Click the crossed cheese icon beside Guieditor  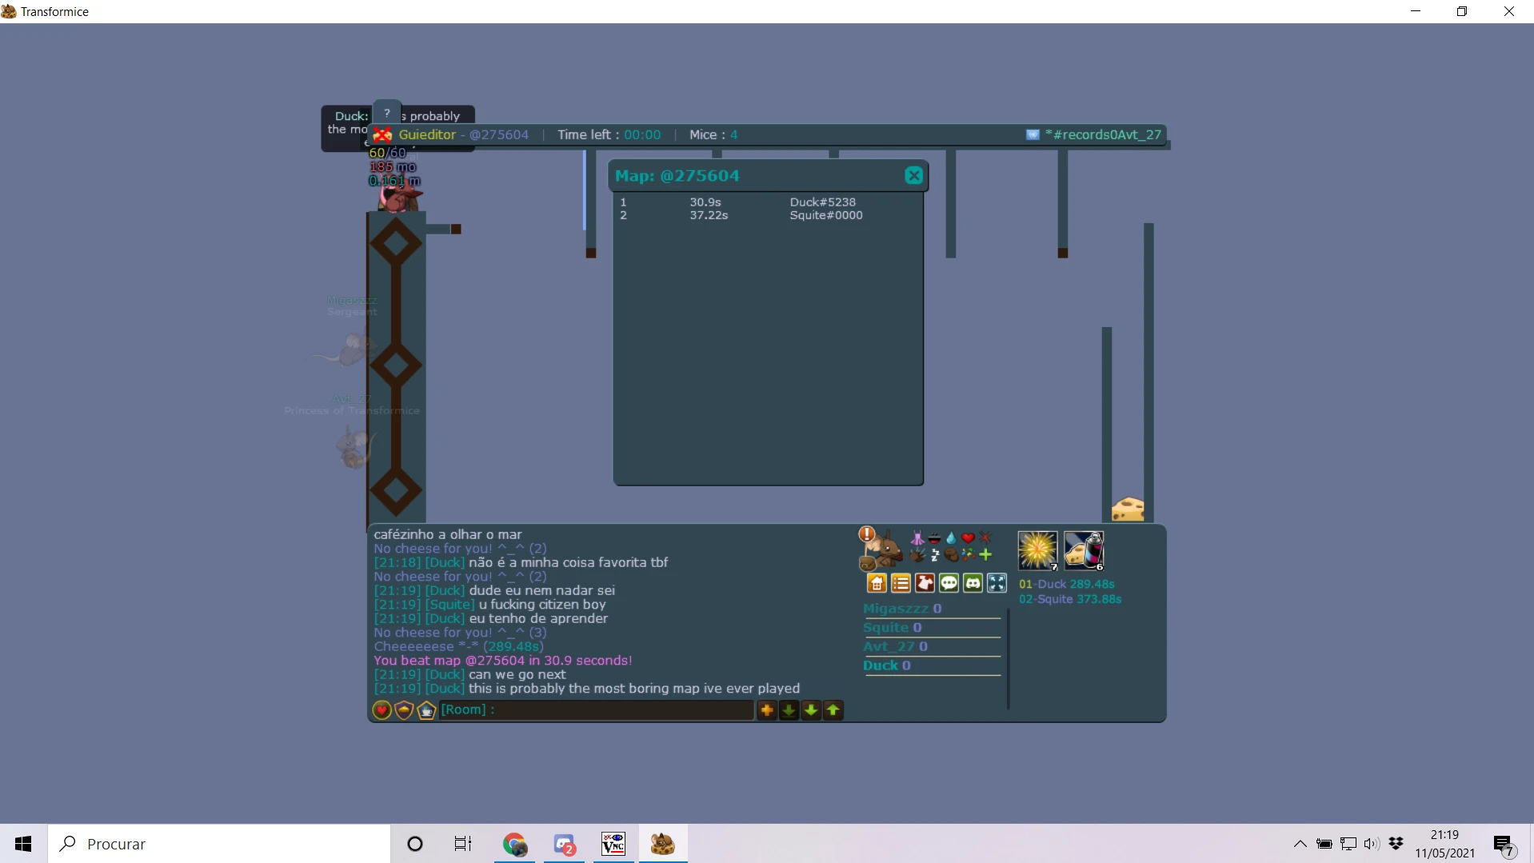point(383,134)
